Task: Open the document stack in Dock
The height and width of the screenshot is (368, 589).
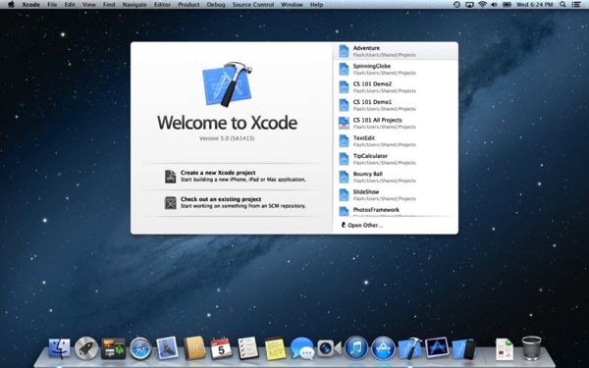Action: click(x=505, y=348)
